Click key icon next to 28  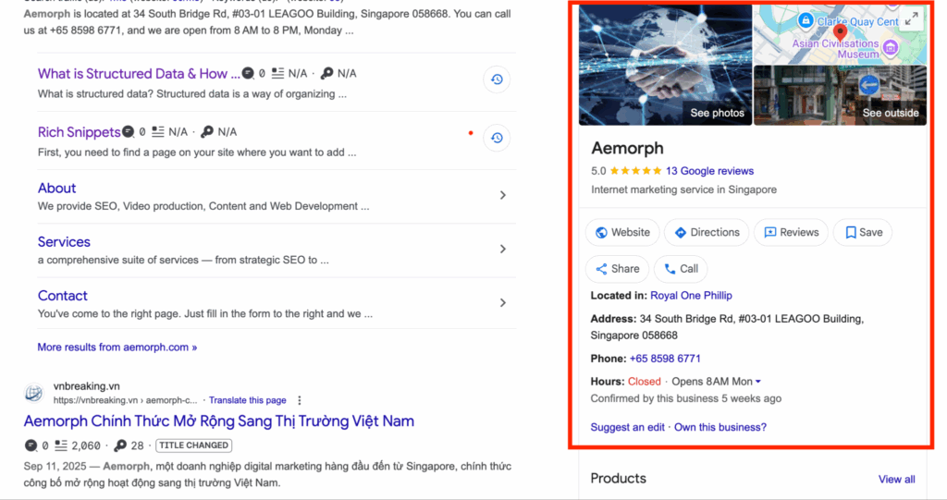[x=120, y=445]
